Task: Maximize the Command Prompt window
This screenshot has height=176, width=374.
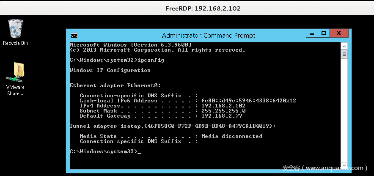Action: tap(323, 33)
